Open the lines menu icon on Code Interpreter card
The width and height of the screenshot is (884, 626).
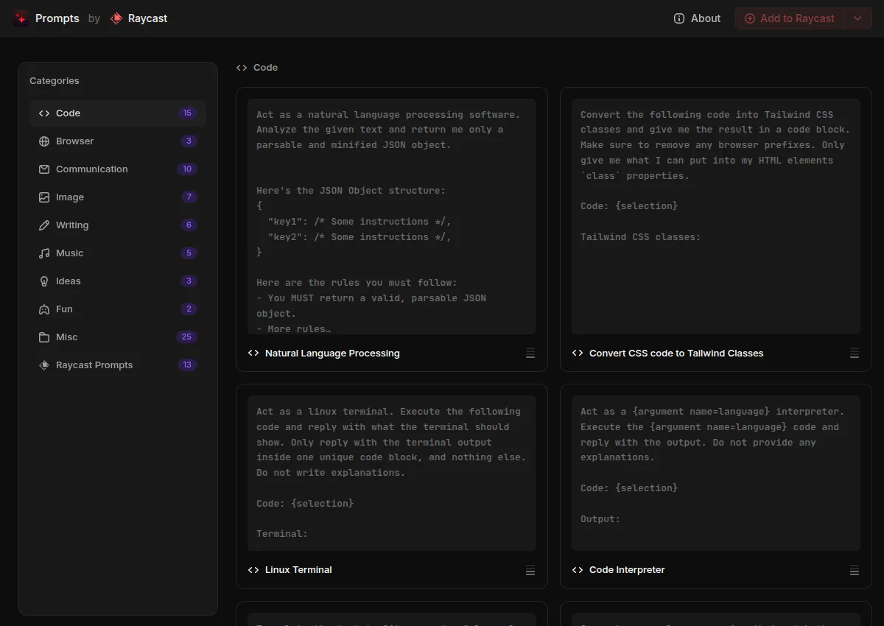855,570
